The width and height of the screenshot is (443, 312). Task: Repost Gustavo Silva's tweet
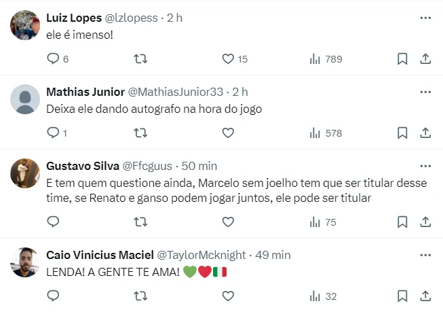[x=140, y=222]
